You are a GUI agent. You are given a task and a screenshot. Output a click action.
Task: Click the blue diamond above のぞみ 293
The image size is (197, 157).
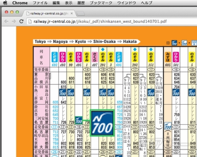coord(135,49)
